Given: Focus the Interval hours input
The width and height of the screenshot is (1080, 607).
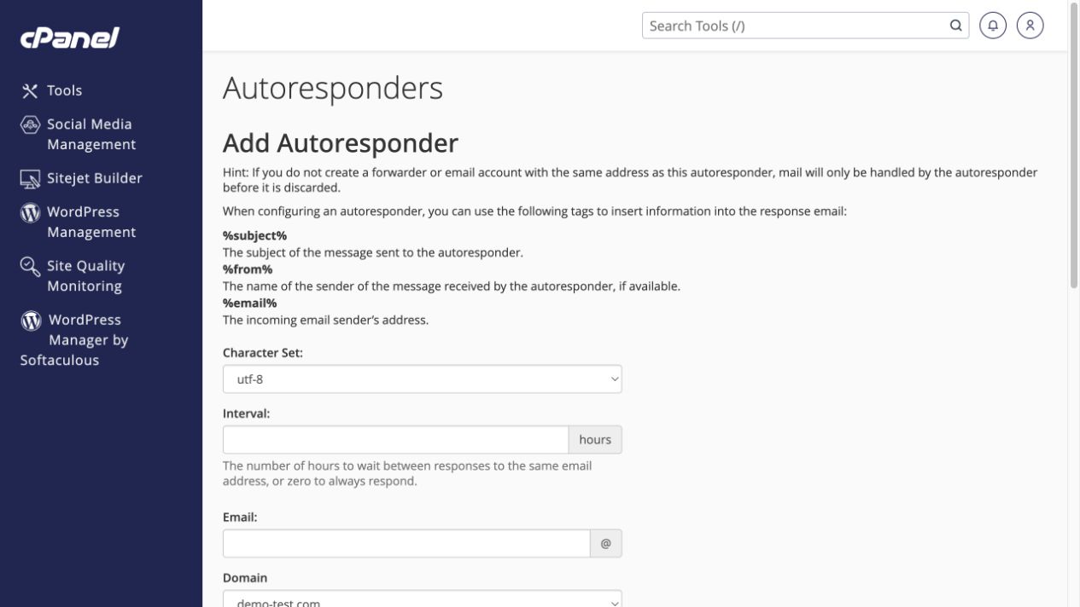Looking at the screenshot, I should [x=396, y=440].
